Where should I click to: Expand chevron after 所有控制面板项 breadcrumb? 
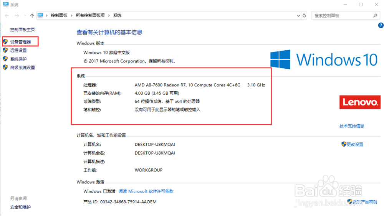[x=109, y=15]
